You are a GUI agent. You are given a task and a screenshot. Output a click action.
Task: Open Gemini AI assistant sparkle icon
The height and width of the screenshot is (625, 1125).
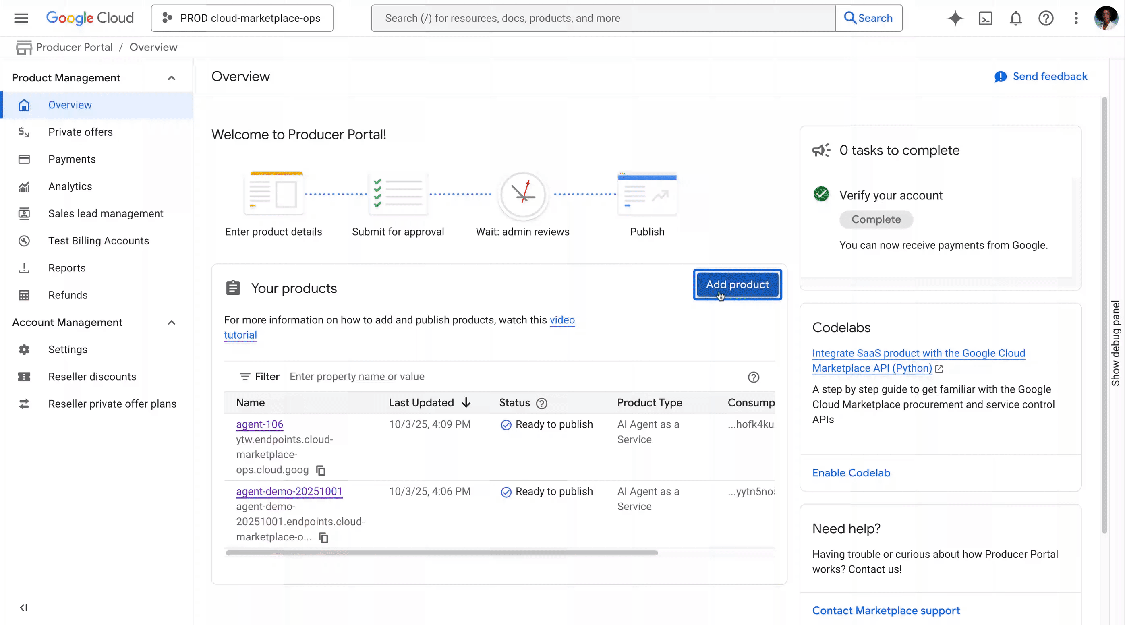(955, 18)
